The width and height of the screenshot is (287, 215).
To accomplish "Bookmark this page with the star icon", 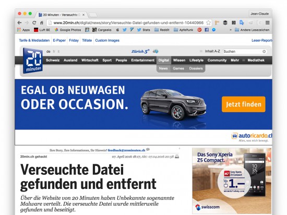I will (208, 22).
